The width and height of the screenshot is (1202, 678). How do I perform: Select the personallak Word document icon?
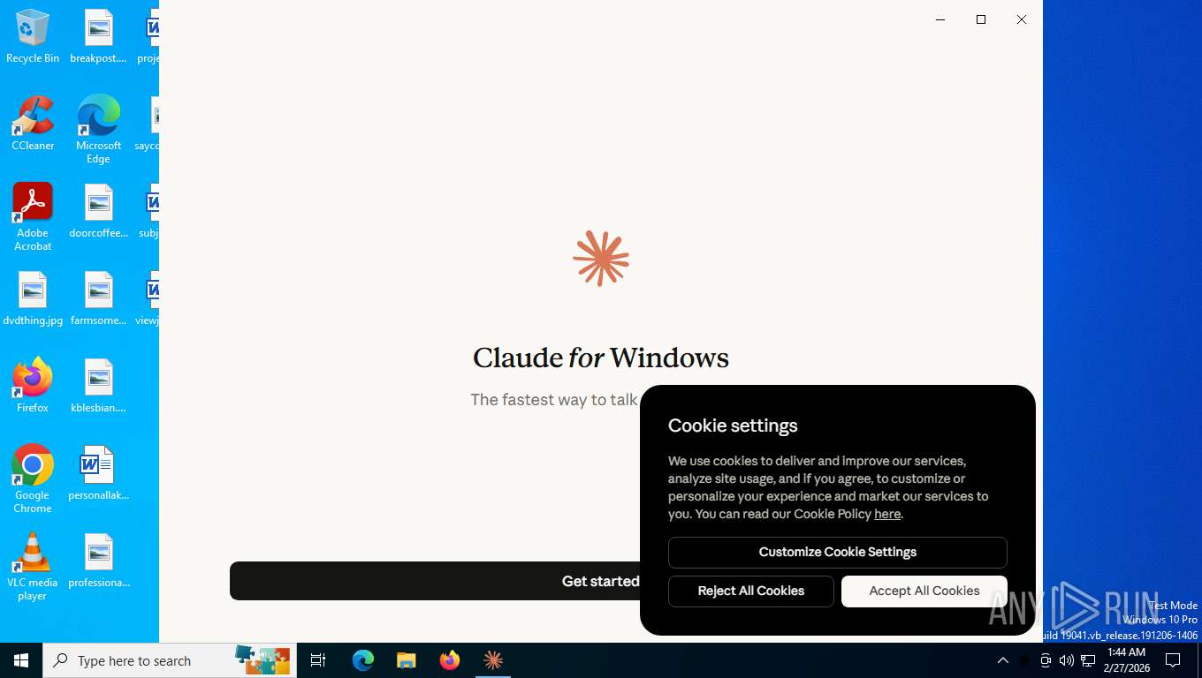98,473
